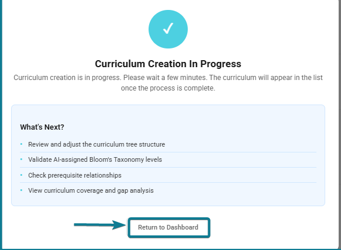Select the What's Next? heading
341x250 pixels.
click(42, 127)
